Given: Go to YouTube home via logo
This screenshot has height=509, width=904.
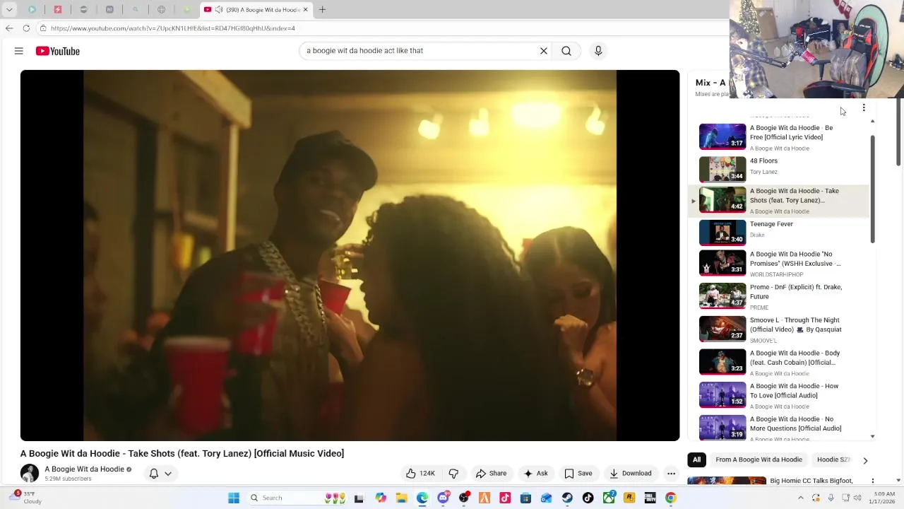Looking at the screenshot, I should click(x=58, y=51).
